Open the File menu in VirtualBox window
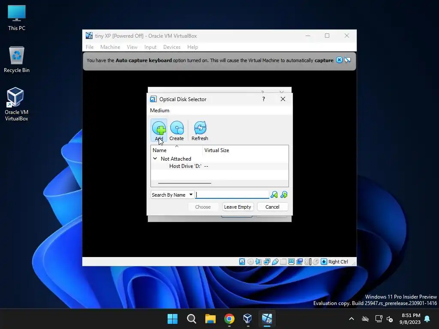 pyautogui.click(x=90, y=47)
